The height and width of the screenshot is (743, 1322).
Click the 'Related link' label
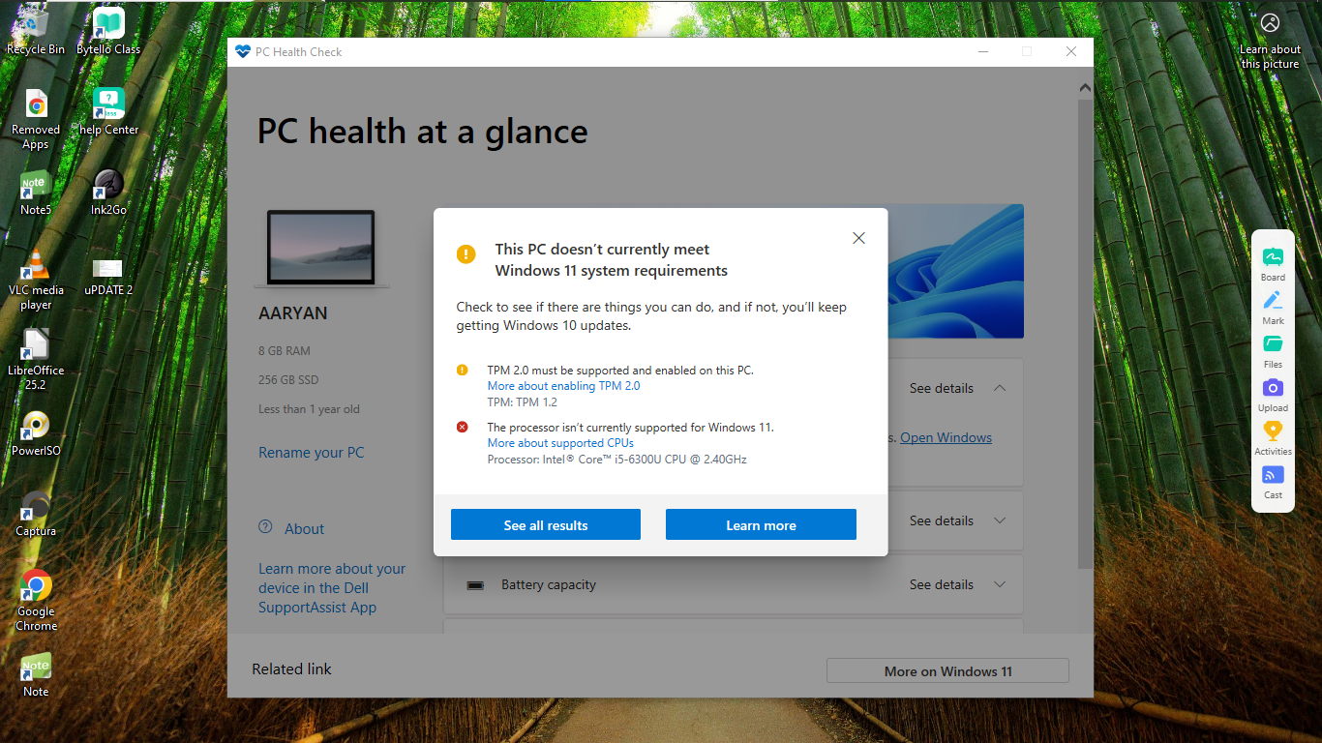click(x=291, y=669)
